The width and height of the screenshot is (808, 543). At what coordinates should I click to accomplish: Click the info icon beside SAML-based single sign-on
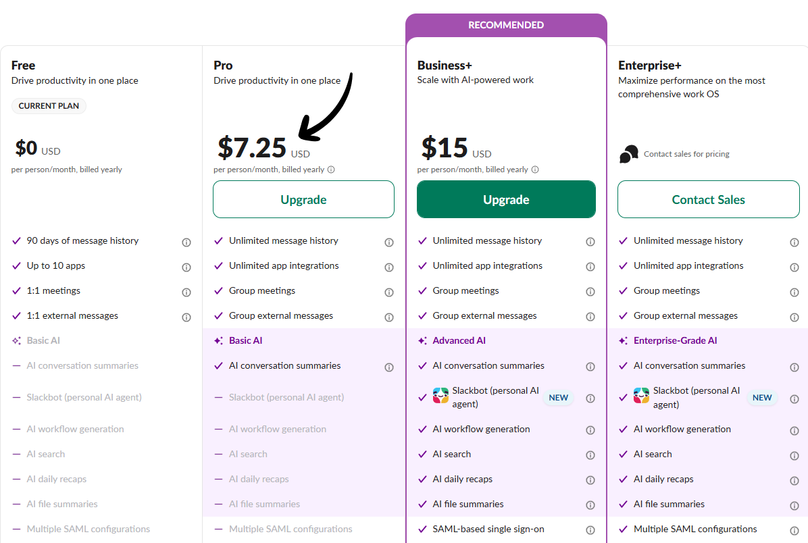[x=590, y=530]
